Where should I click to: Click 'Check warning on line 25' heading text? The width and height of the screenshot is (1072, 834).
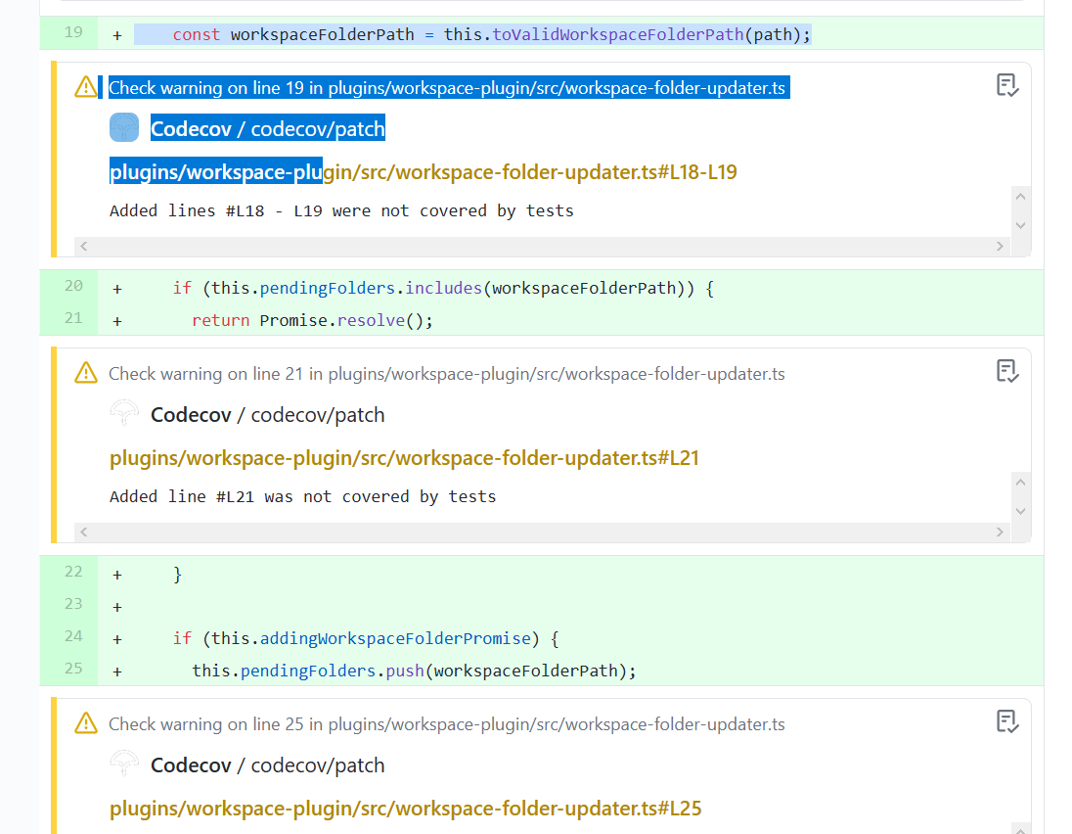[447, 723]
